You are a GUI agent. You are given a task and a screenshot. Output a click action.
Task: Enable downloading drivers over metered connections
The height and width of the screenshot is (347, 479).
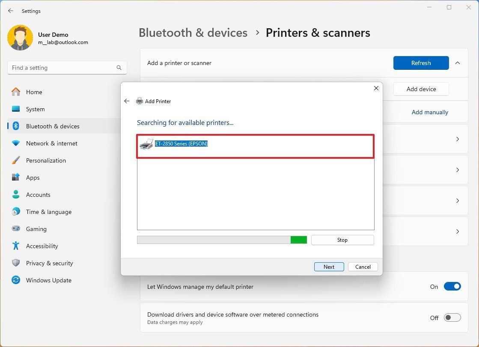(x=452, y=317)
